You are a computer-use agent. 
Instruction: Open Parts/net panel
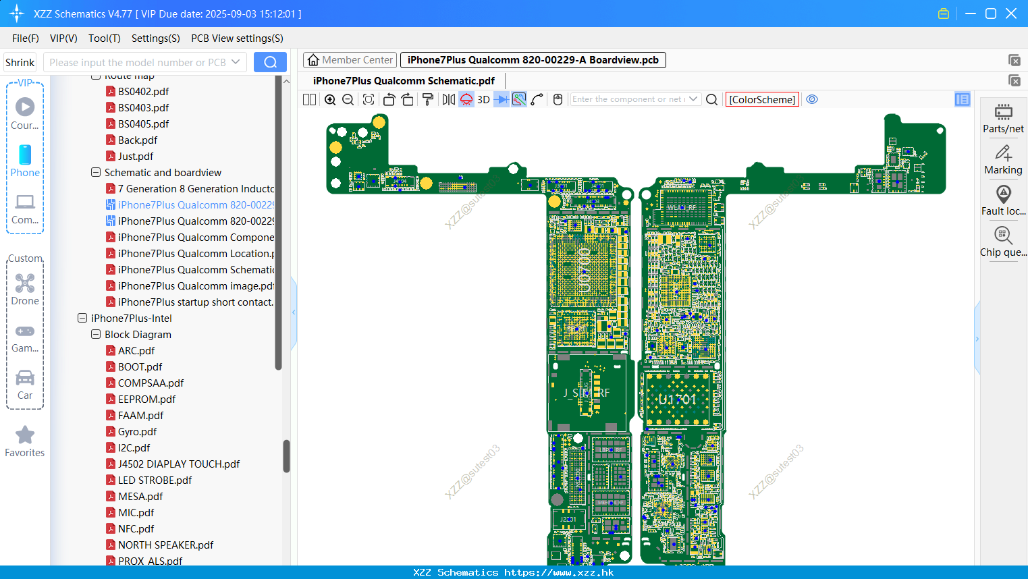coord(1003,119)
